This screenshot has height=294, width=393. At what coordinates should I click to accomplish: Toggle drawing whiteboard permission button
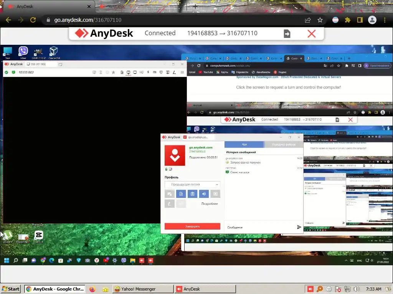click(x=169, y=204)
